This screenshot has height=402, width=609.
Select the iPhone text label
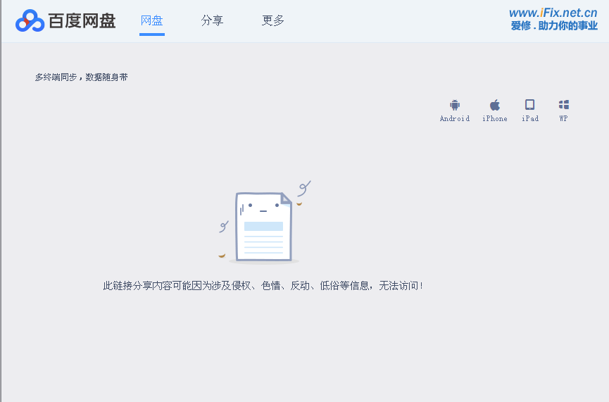click(495, 119)
